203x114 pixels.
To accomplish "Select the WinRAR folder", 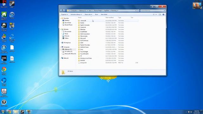I will tap(82, 60).
